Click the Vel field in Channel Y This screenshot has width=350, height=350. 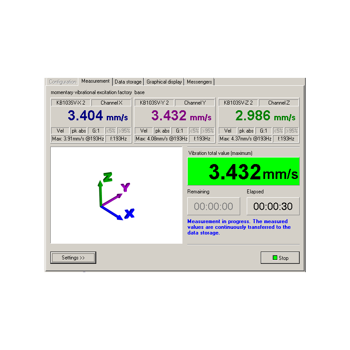[x=143, y=131]
